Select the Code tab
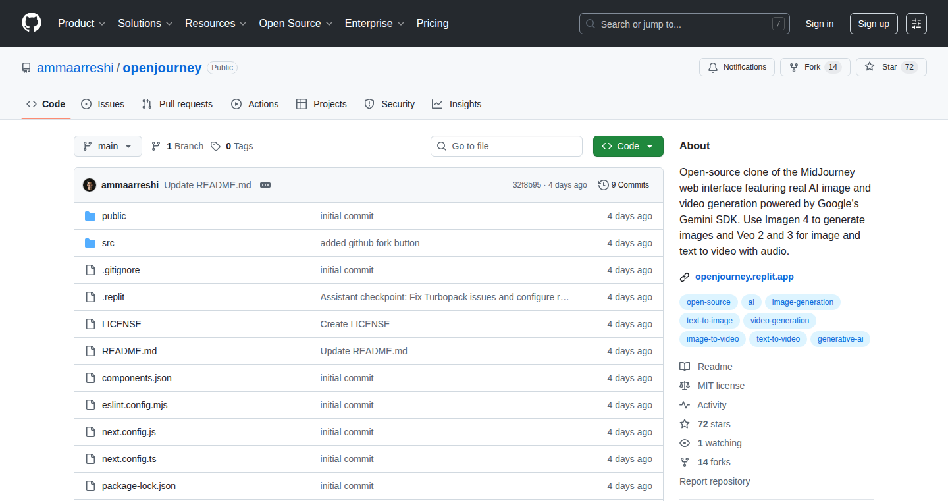948x501 pixels. [46, 104]
